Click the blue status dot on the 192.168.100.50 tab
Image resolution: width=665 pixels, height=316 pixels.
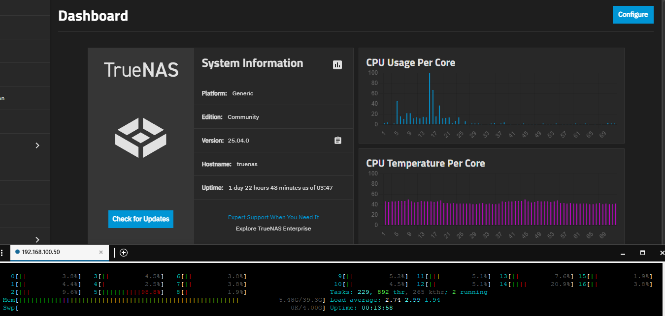(18, 252)
